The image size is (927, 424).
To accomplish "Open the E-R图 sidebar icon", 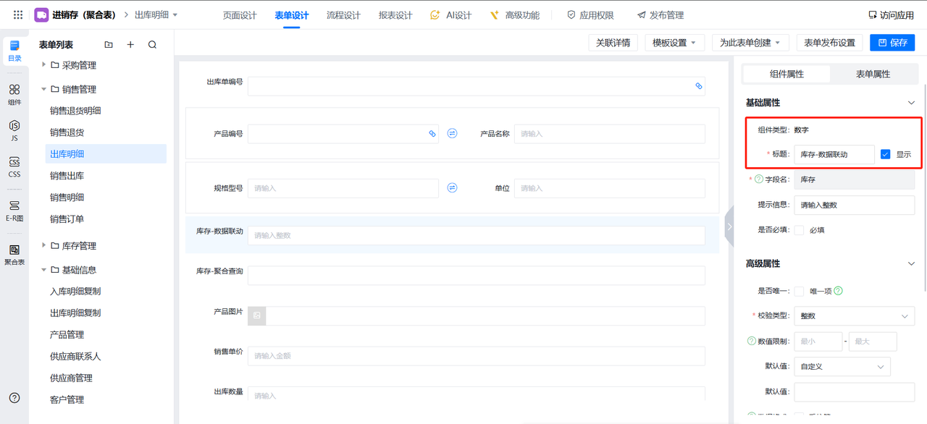I will [x=14, y=210].
